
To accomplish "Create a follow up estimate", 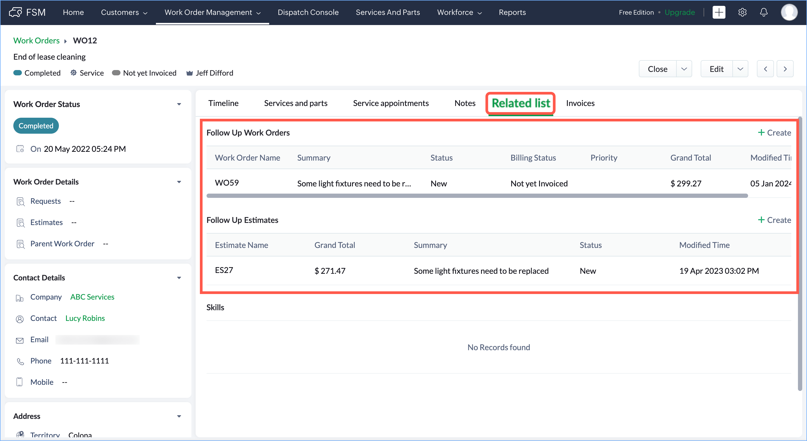I will click(x=774, y=220).
